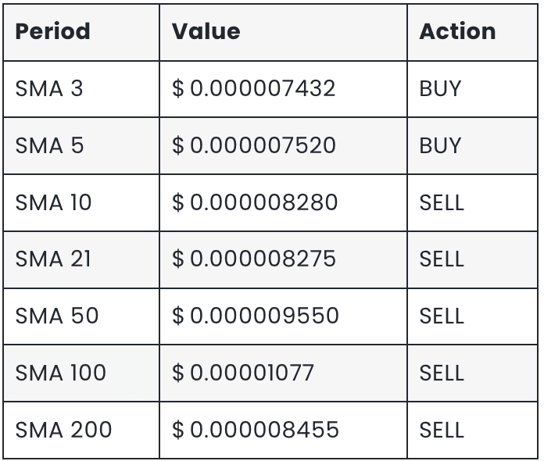
Task: Select the SMA 200 period cell
Action: (63, 430)
